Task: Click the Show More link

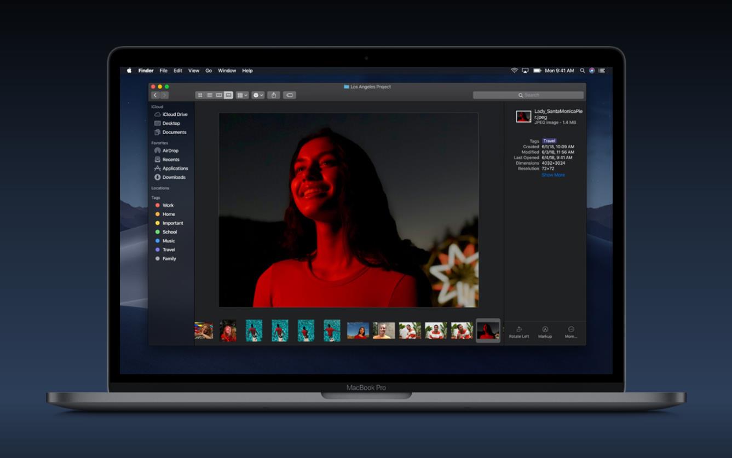Action: tap(553, 175)
